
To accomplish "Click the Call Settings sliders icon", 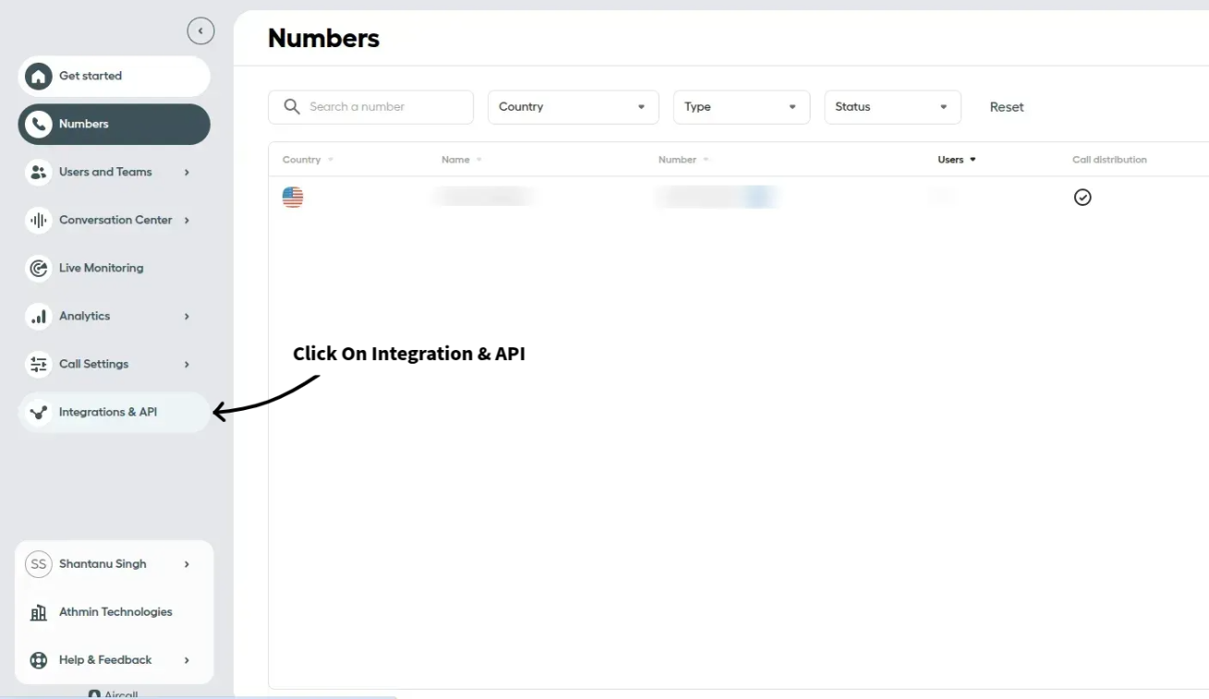I will pos(38,364).
